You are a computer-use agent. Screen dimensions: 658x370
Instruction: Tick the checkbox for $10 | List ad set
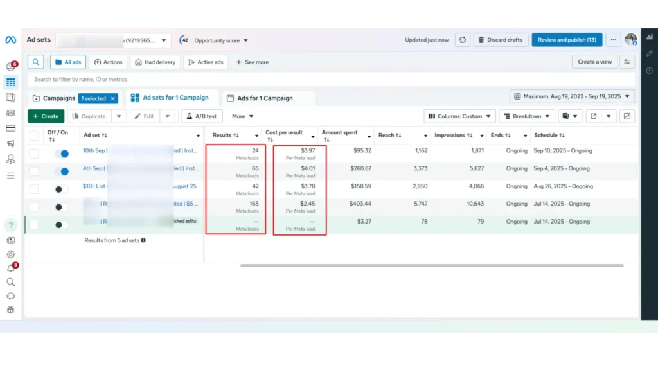pos(34,189)
